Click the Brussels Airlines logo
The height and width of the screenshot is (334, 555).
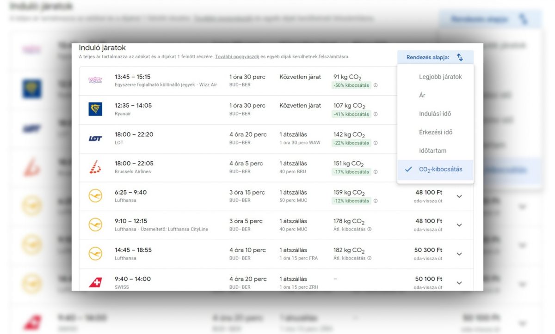tap(95, 167)
